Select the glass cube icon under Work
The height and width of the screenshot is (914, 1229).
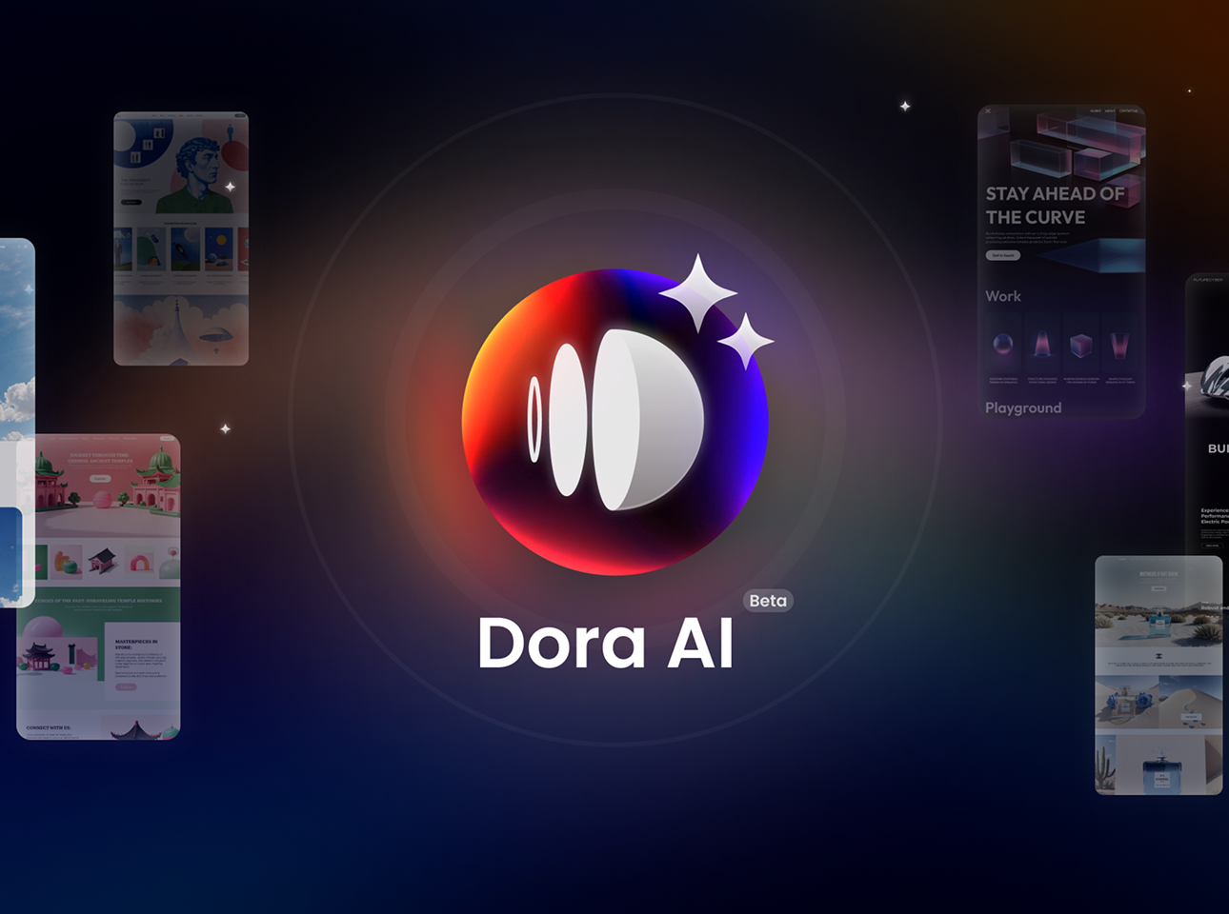[1080, 345]
